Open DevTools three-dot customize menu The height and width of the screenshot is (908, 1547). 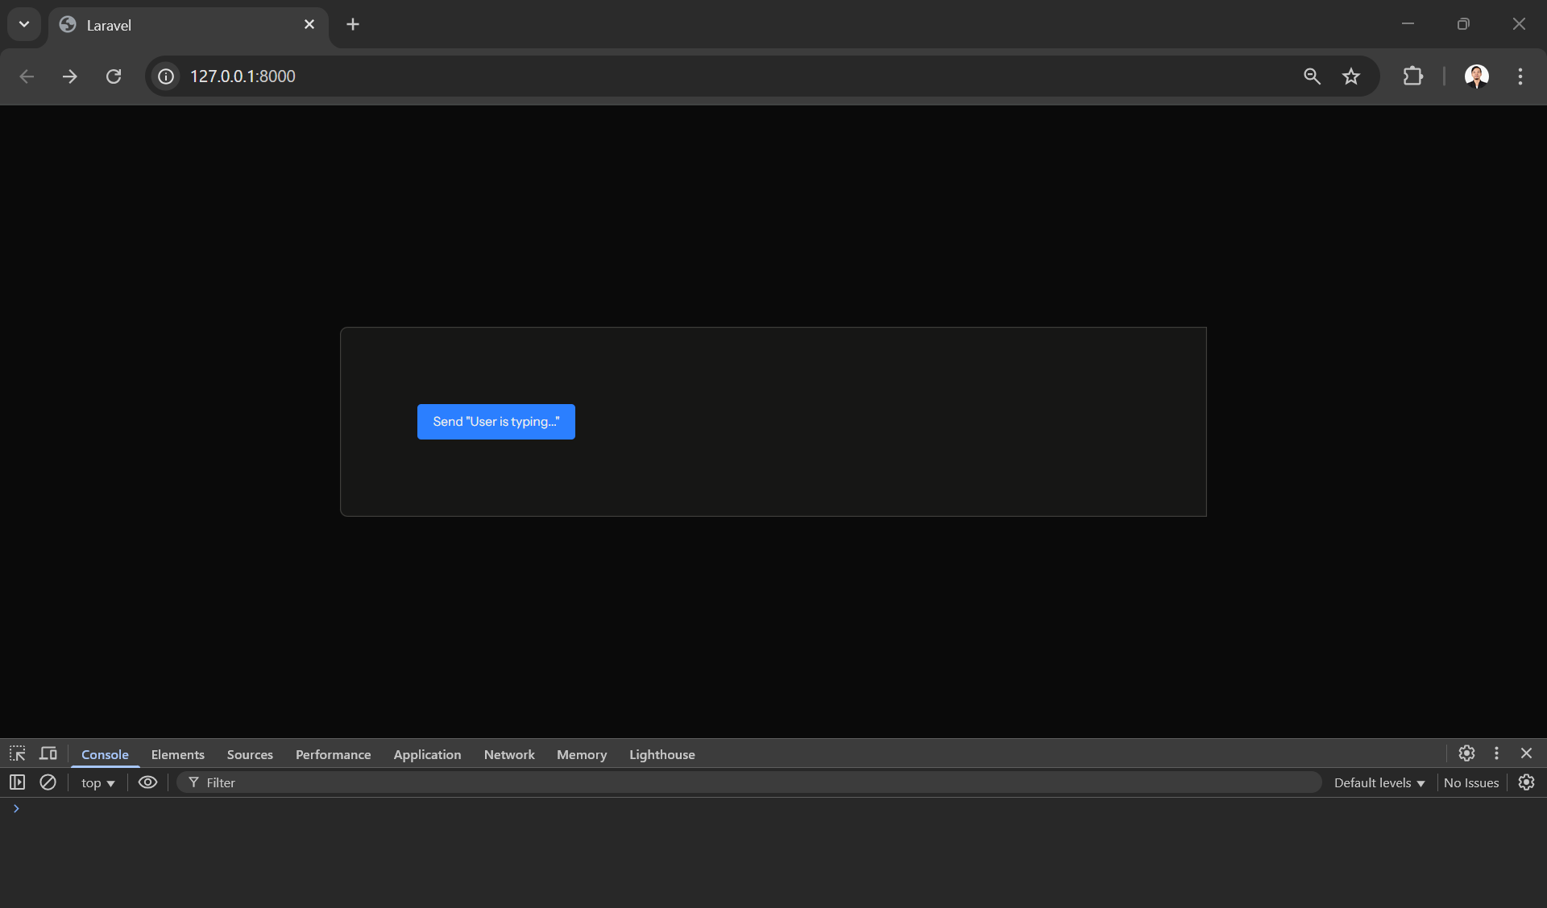coord(1496,753)
